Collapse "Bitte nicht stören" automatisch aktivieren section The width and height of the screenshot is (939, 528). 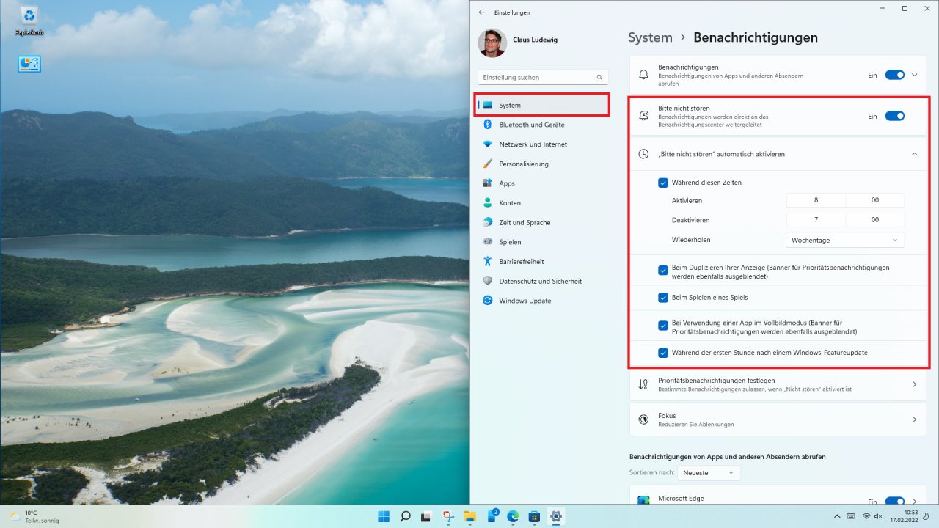[915, 154]
